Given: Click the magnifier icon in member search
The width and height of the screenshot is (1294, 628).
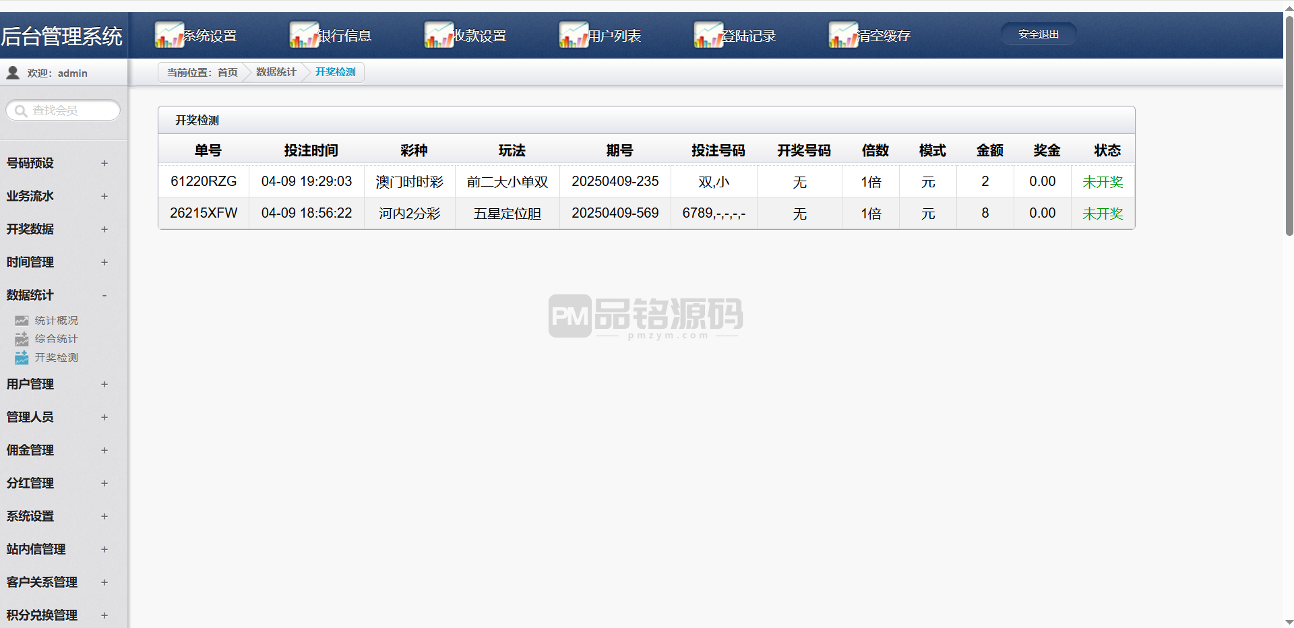Looking at the screenshot, I should tap(21, 111).
